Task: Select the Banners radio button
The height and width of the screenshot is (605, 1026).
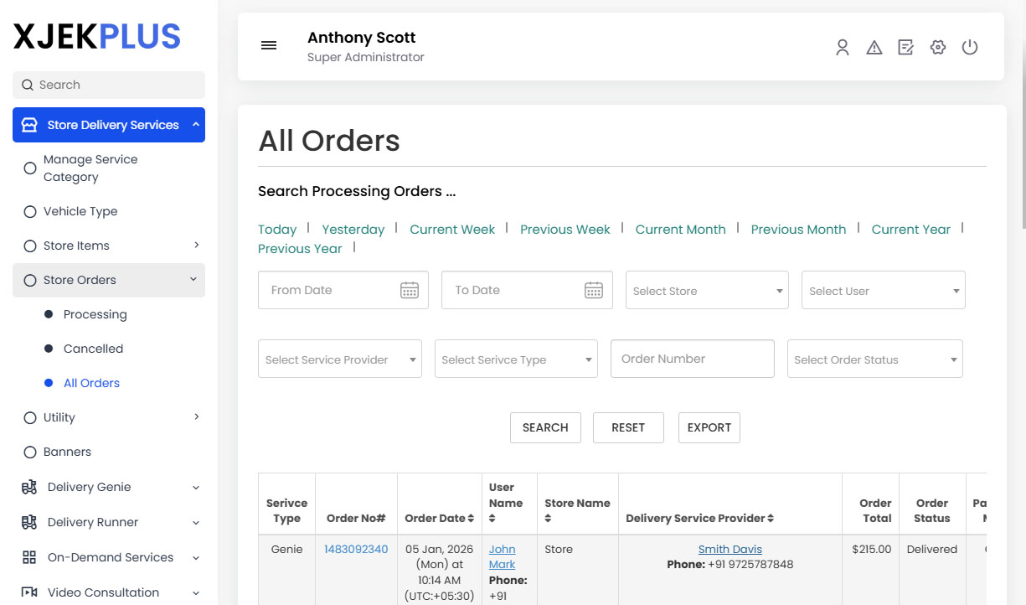Action: coord(31,452)
